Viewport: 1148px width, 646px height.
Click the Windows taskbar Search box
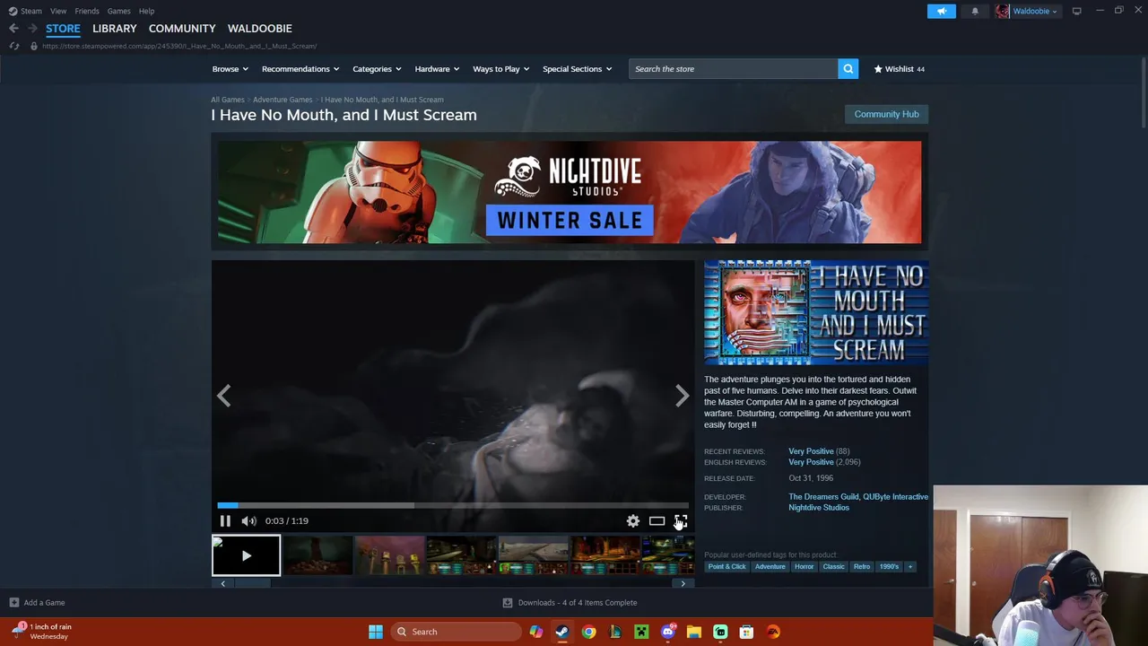click(x=457, y=632)
